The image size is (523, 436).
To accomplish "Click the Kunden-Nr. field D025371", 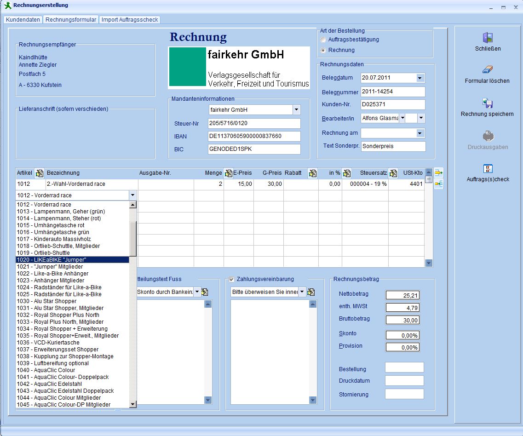I will pos(393,104).
